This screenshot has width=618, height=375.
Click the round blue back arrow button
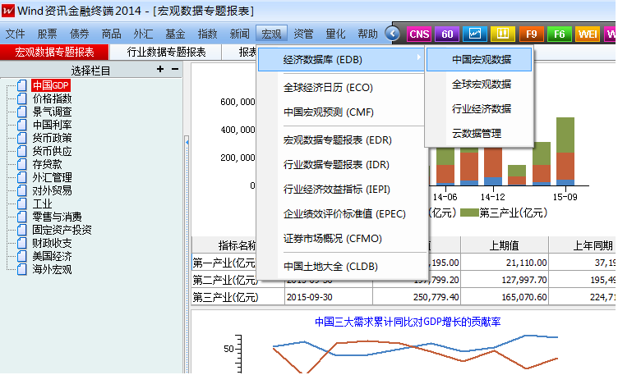coord(392,34)
